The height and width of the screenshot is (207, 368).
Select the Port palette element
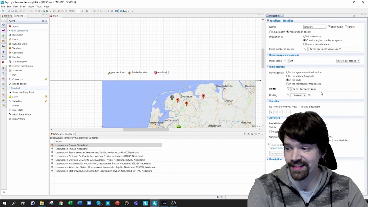click(14, 75)
